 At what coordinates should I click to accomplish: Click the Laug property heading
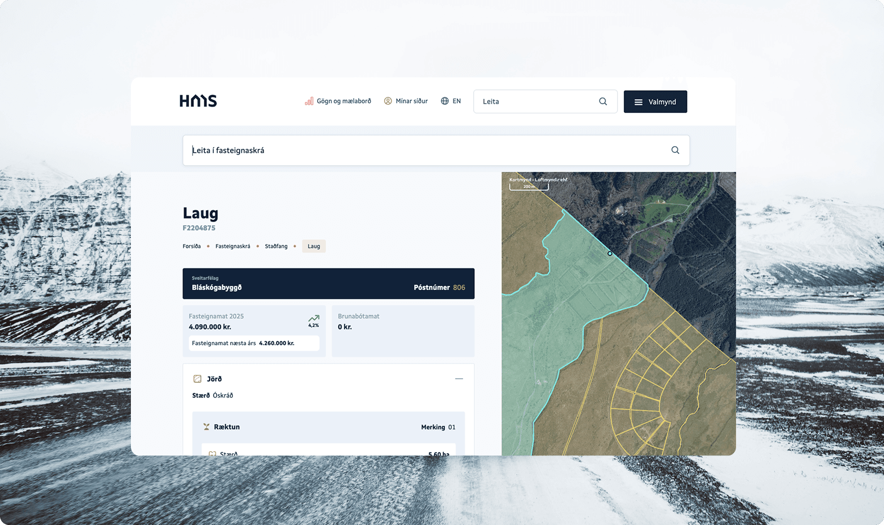coord(200,214)
